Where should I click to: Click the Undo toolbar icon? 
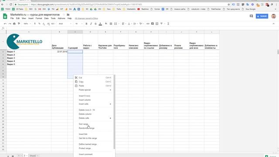tap(5, 24)
